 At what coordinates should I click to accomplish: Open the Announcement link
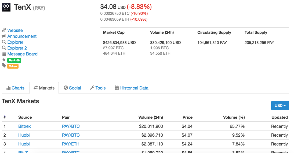click(x=22, y=36)
